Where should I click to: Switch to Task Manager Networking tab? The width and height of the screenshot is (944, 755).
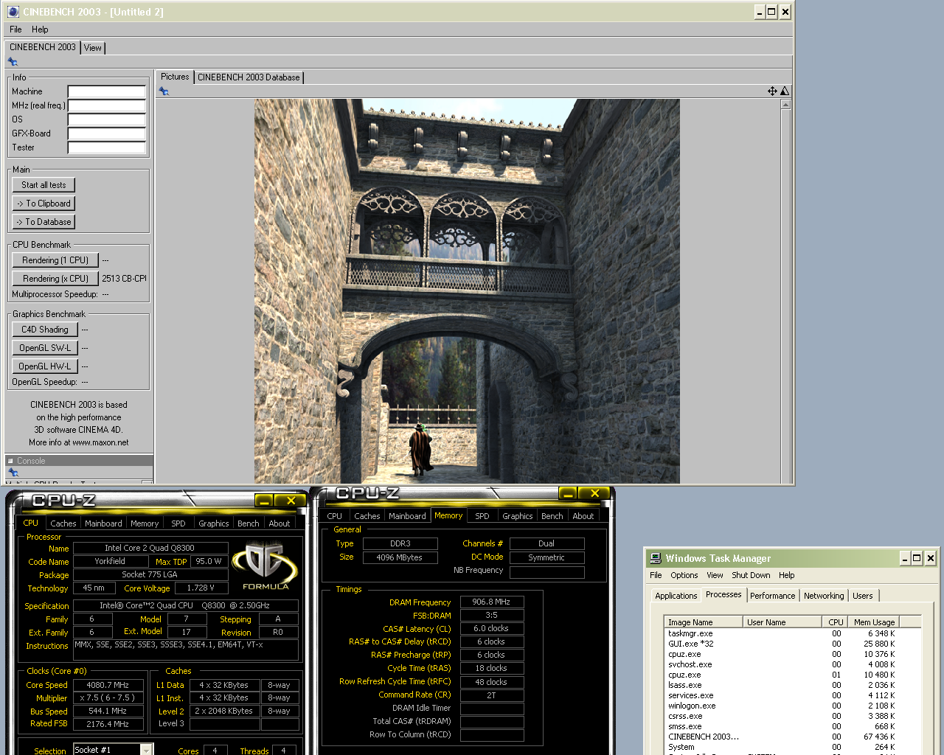[x=824, y=596]
